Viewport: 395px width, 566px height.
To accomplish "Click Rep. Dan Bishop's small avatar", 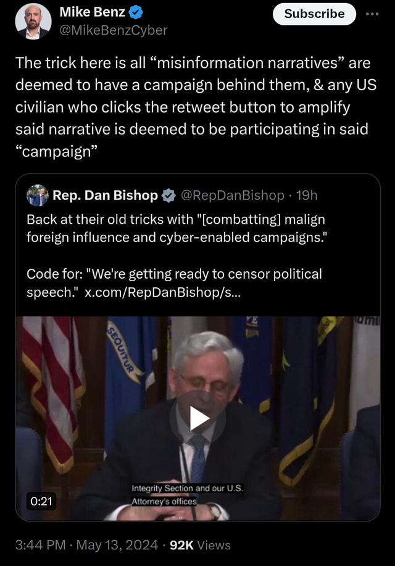I will click(x=37, y=195).
